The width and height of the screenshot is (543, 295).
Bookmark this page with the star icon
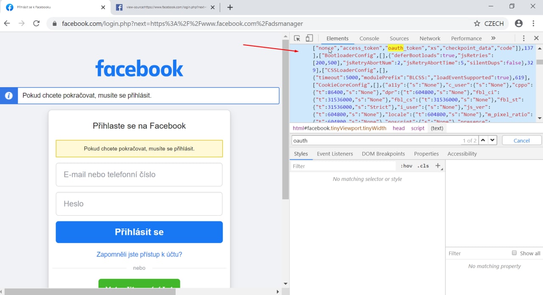pyautogui.click(x=477, y=24)
